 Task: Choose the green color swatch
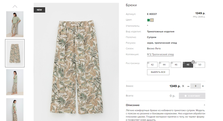[x=149, y=20]
